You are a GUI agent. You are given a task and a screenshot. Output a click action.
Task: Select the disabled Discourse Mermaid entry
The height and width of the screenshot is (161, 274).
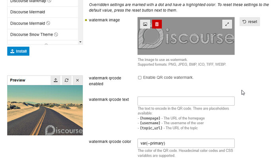point(42,23)
